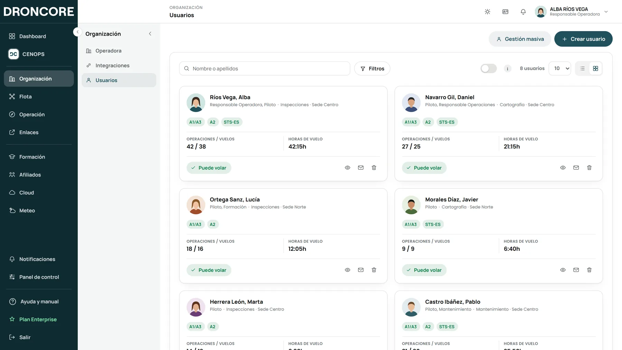Viewport: 622px width, 350px height.
Task: Toggle the switch next to user count
Action: pos(489,68)
